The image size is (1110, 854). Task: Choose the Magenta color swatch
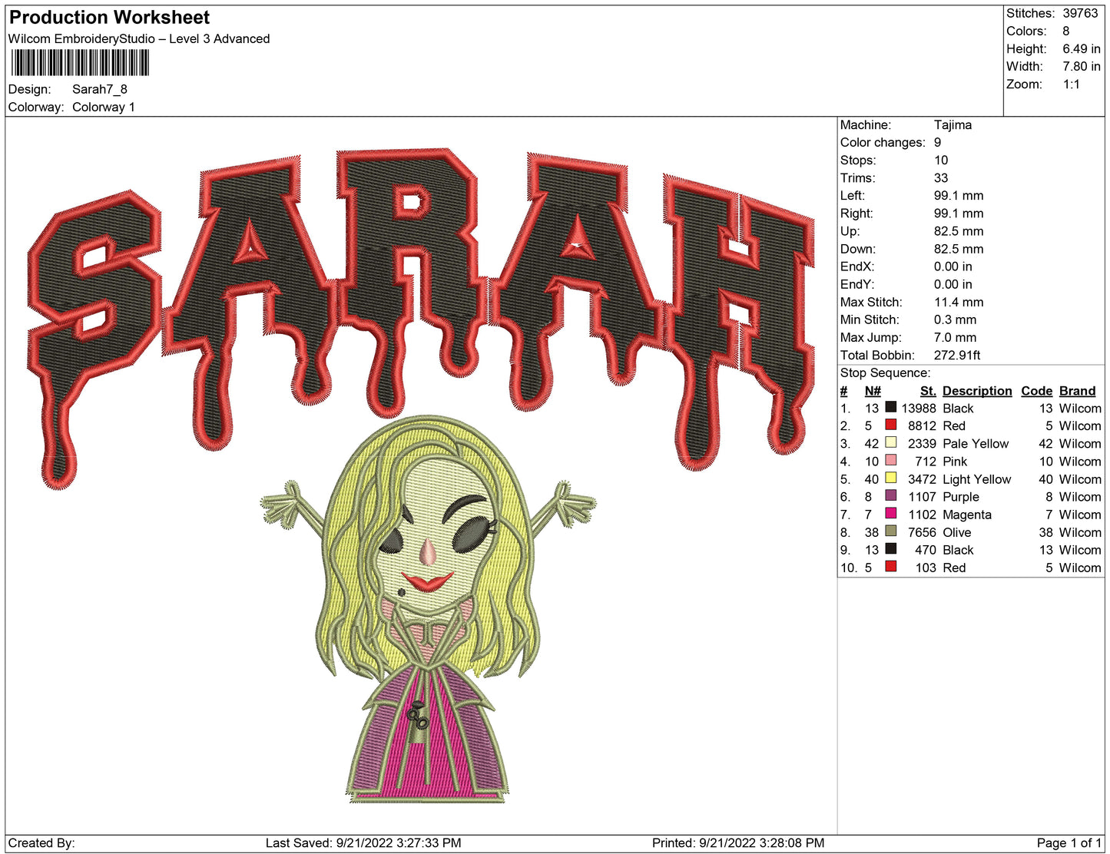pos(891,513)
